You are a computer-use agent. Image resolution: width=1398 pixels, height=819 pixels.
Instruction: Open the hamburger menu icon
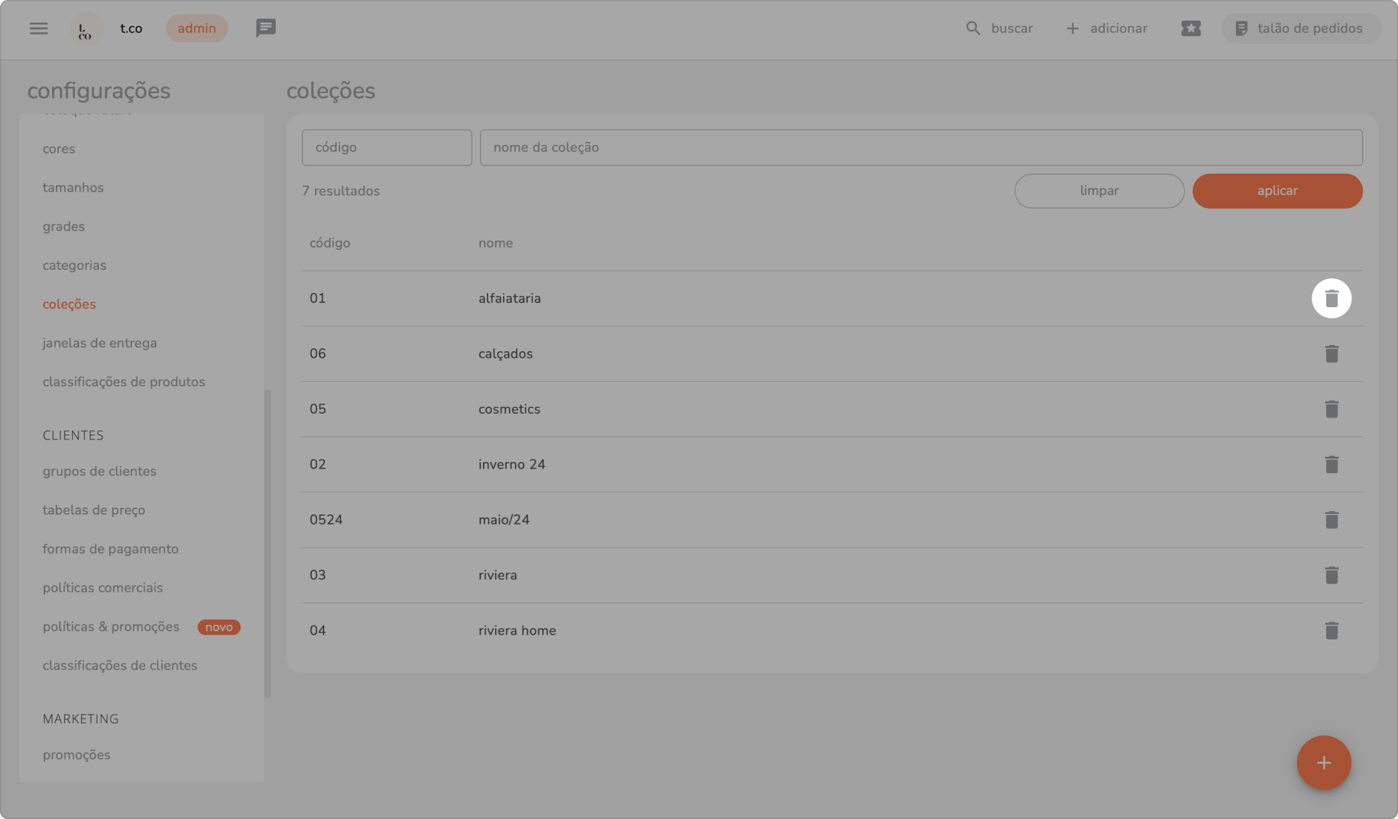point(39,29)
